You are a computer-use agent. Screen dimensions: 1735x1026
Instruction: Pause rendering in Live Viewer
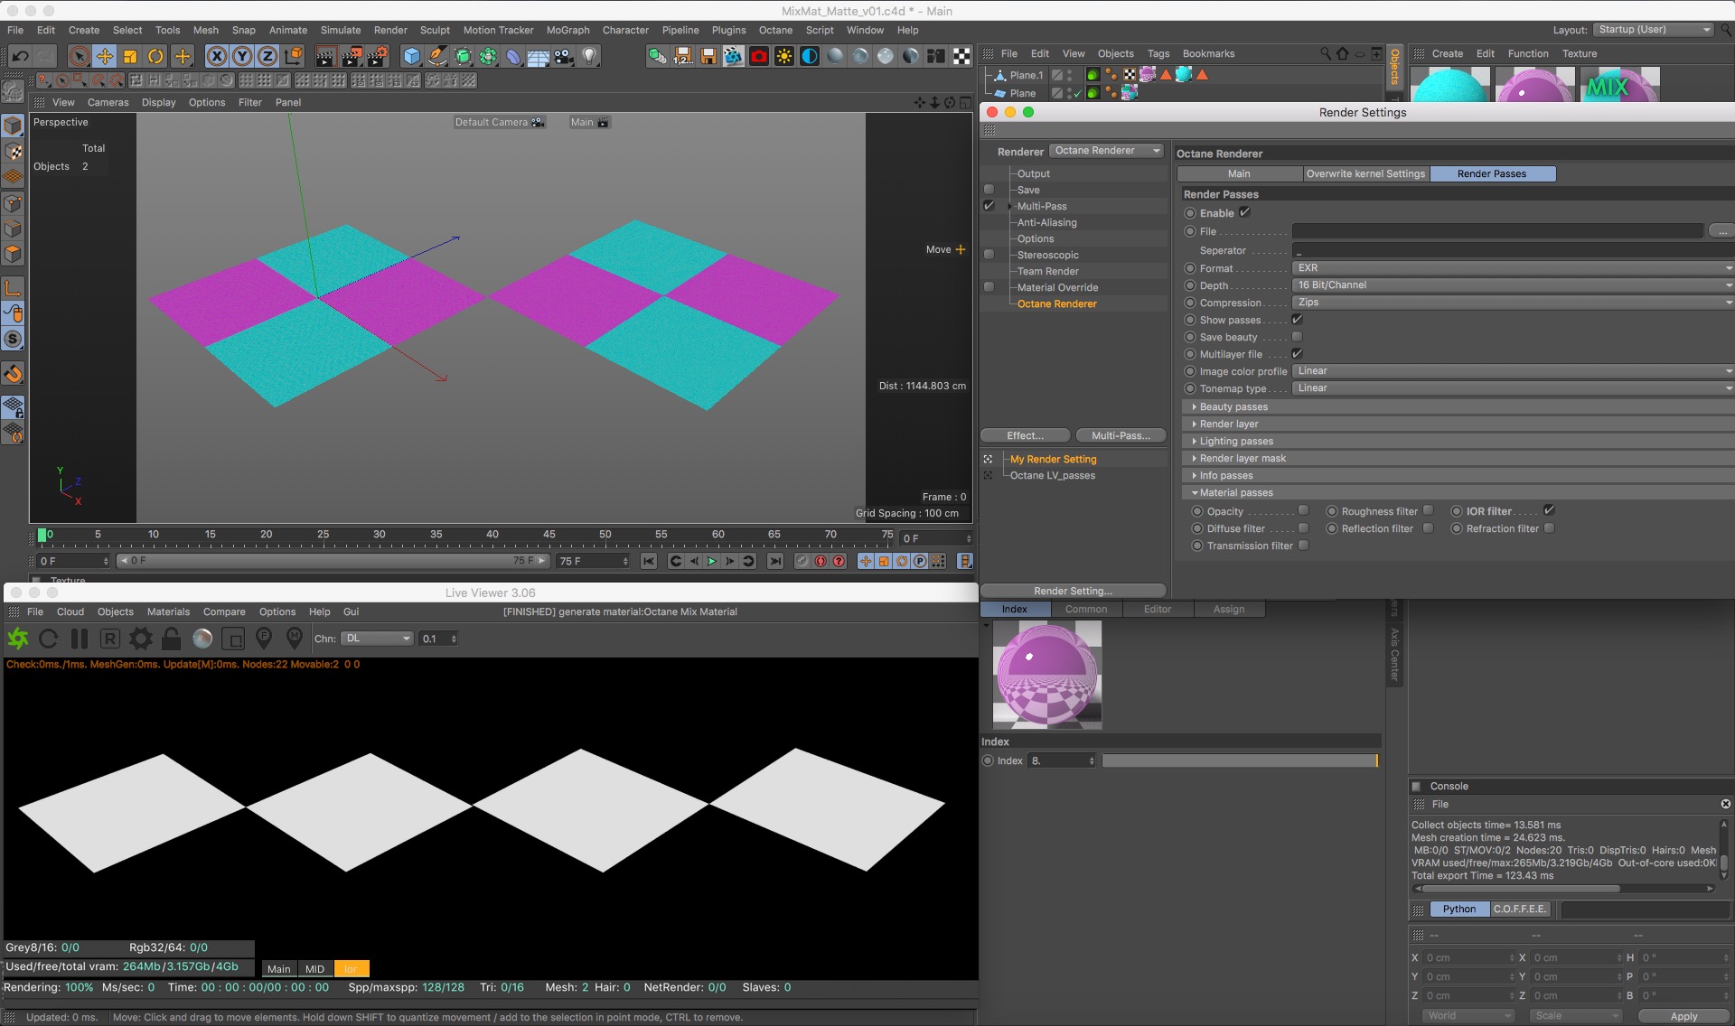(x=80, y=639)
